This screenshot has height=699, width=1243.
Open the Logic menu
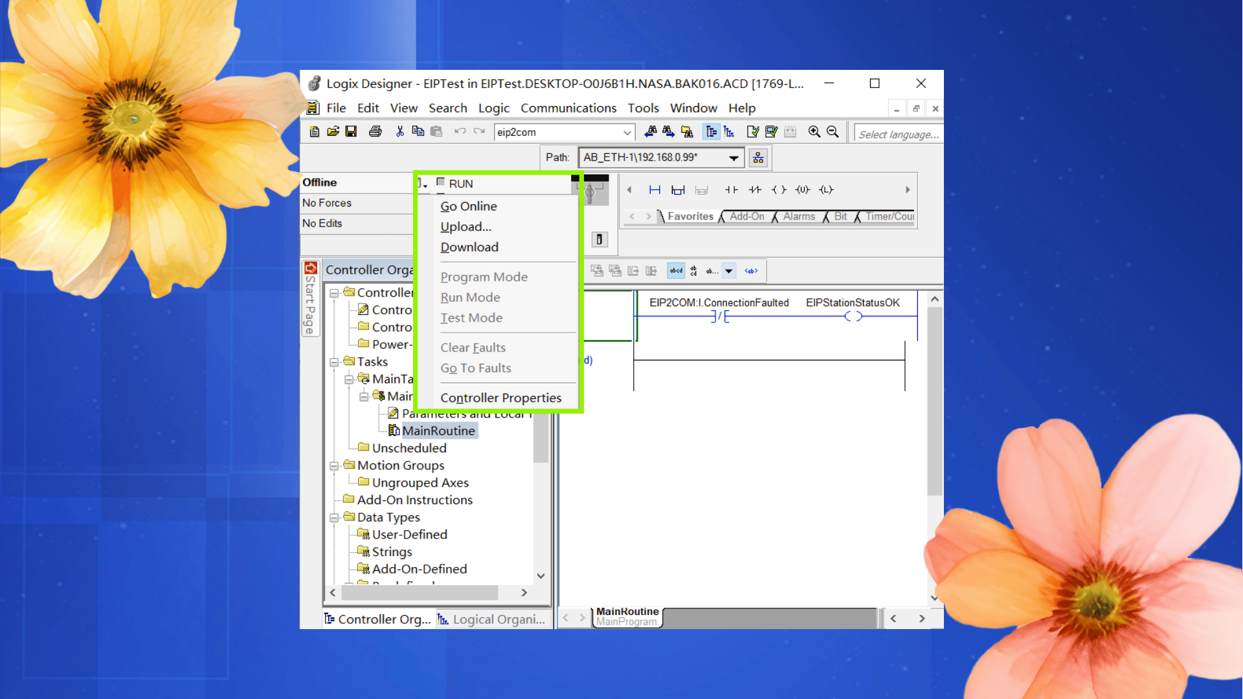point(494,108)
